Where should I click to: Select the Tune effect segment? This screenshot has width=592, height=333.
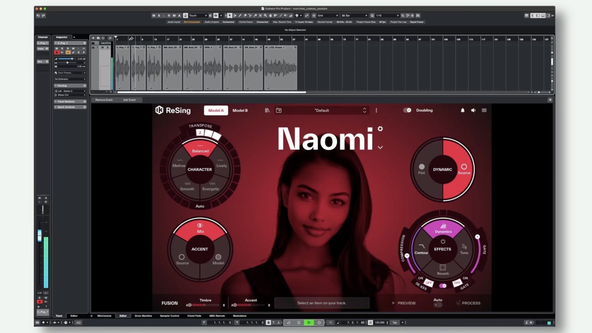pos(464,249)
